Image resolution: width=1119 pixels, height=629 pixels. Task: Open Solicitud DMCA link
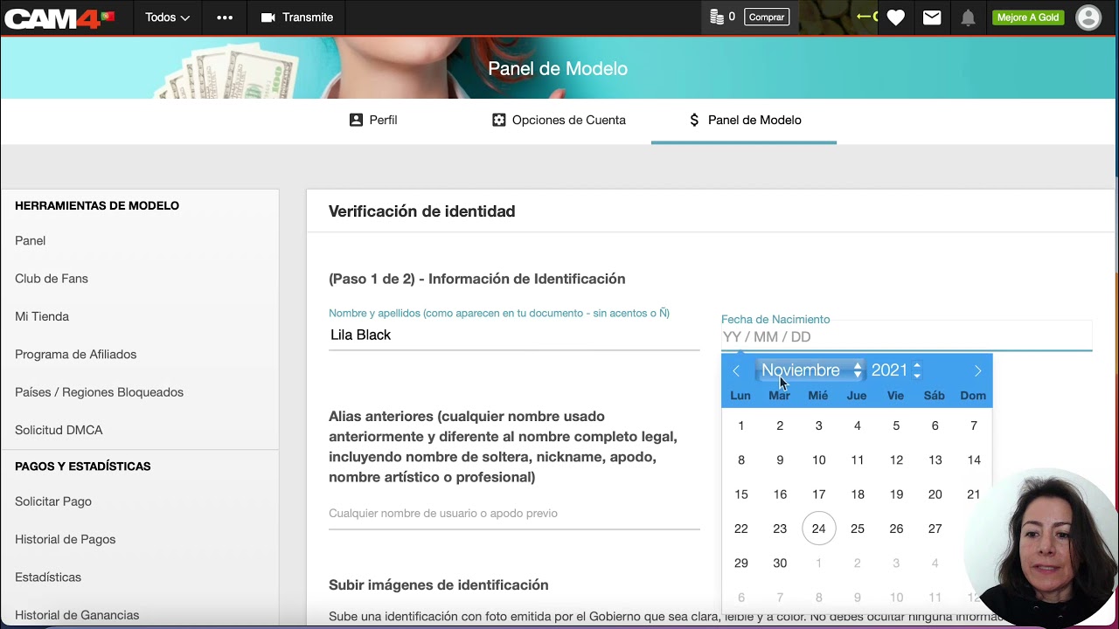tap(59, 430)
